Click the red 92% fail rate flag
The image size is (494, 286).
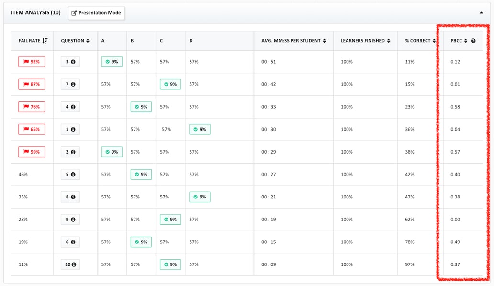point(32,62)
